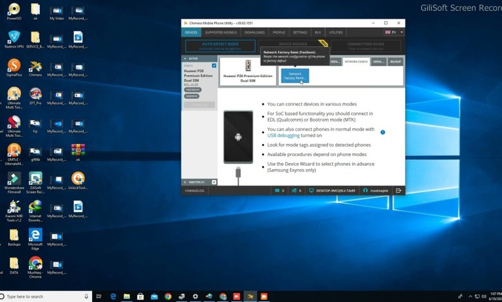This screenshot has width=502, height=302.
Task: Click the blue help question mark icon
Action: [x=383, y=132]
